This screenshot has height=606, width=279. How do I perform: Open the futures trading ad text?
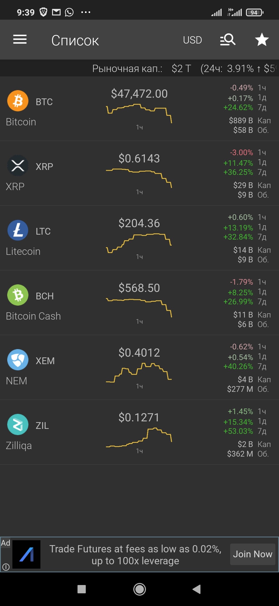coord(135,555)
